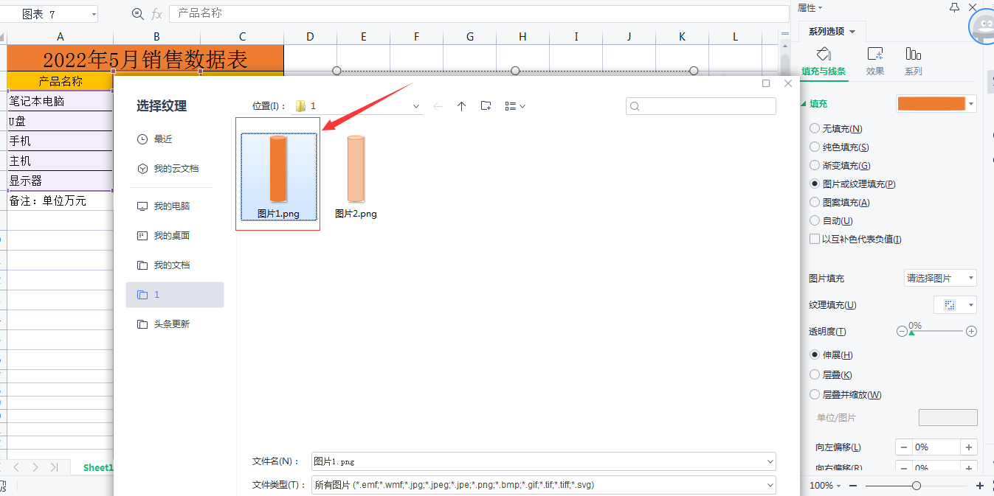Jump to last sheet arrow
994x496 pixels.
(x=54, y=467)
